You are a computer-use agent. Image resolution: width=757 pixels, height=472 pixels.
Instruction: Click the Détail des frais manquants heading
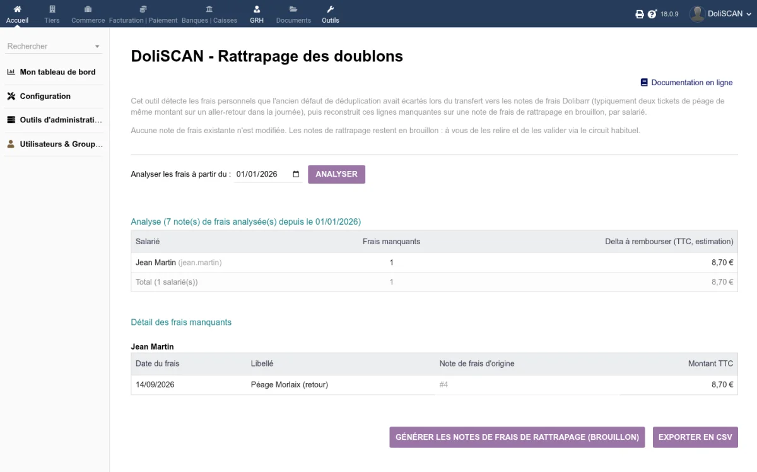181,322
